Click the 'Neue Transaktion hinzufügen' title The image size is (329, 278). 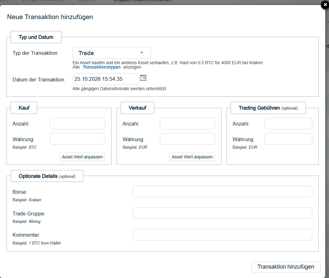pos(50,17)
